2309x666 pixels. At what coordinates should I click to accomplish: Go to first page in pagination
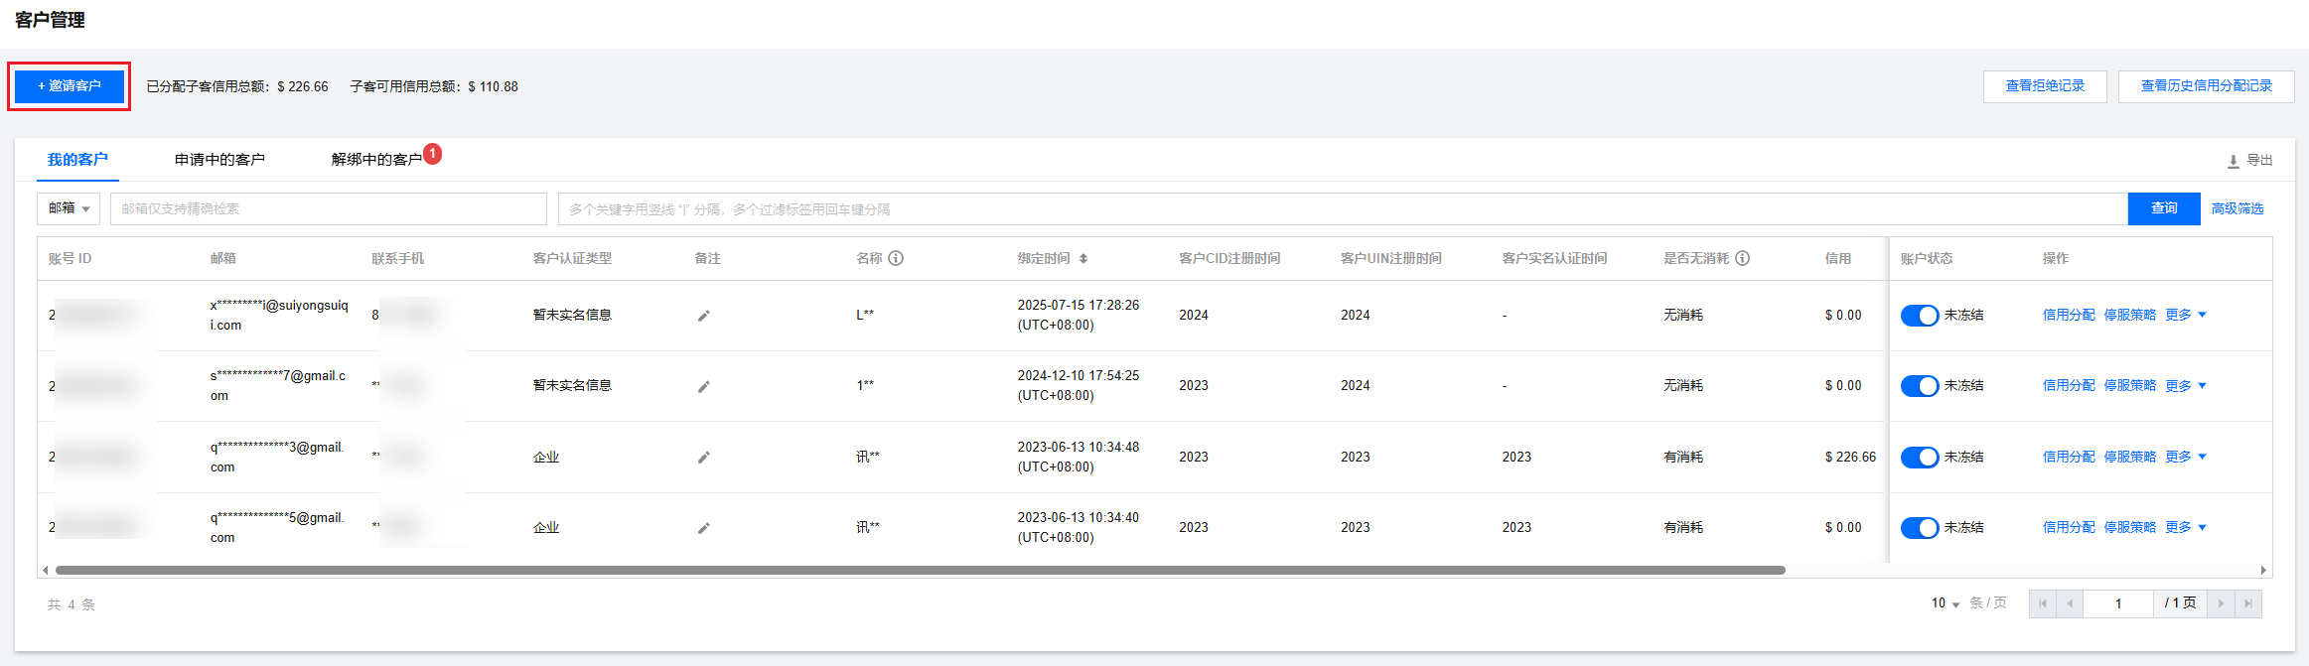coord(2043,603)
